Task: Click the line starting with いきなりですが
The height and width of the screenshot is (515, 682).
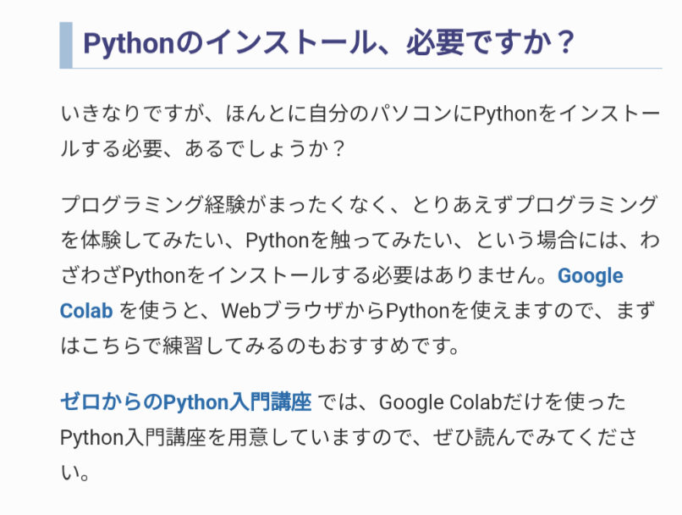Action: [x=360, y=114]
